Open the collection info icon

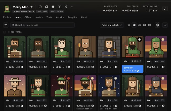(x=40, y=7)
